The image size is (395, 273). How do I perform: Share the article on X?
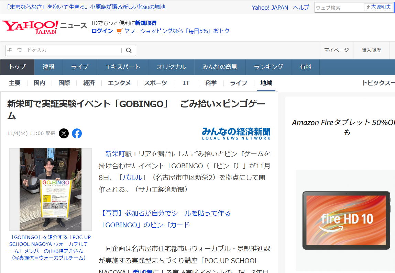(x=64, y=133)
